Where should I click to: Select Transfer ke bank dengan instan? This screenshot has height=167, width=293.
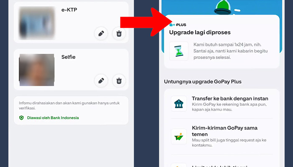coord(230,99)
